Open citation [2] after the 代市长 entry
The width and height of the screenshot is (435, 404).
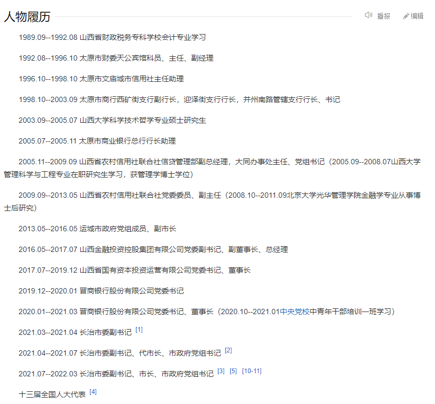229,350
